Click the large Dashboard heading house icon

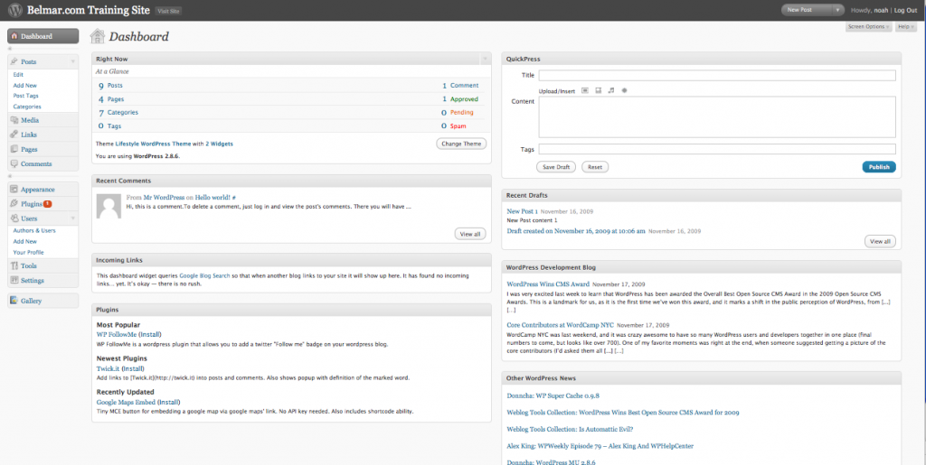[98, 36]
